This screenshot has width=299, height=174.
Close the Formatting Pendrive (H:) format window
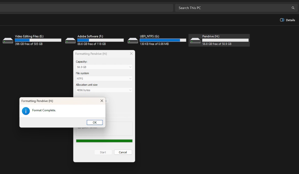[x=131, y=53]
